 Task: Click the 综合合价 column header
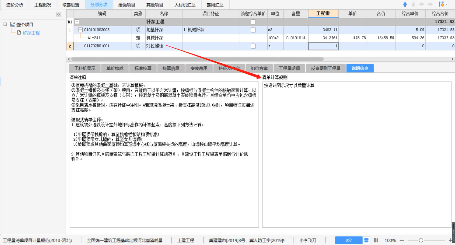440,13
